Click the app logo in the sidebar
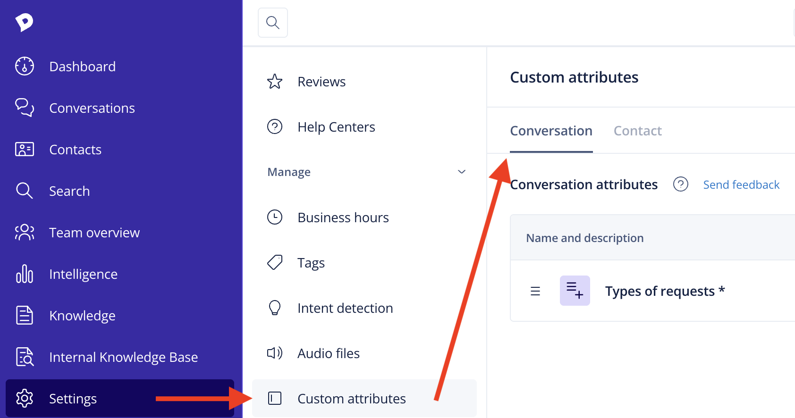This screenshot has width=795, height=418. click(24, 22)
